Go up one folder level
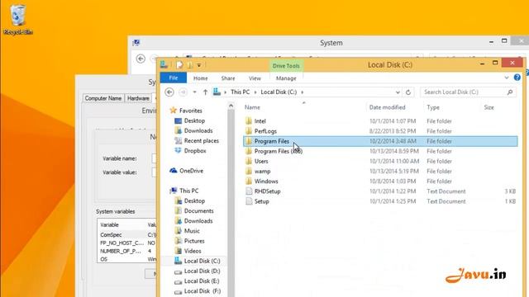 click(x=205, y=92)
